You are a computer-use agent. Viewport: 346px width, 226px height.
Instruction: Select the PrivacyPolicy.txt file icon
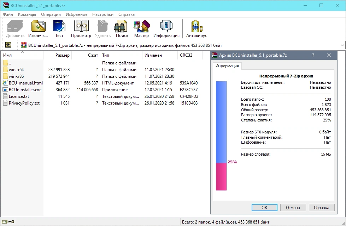point(6,103)
